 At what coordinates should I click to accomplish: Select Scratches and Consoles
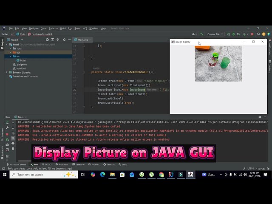(23, 76)
